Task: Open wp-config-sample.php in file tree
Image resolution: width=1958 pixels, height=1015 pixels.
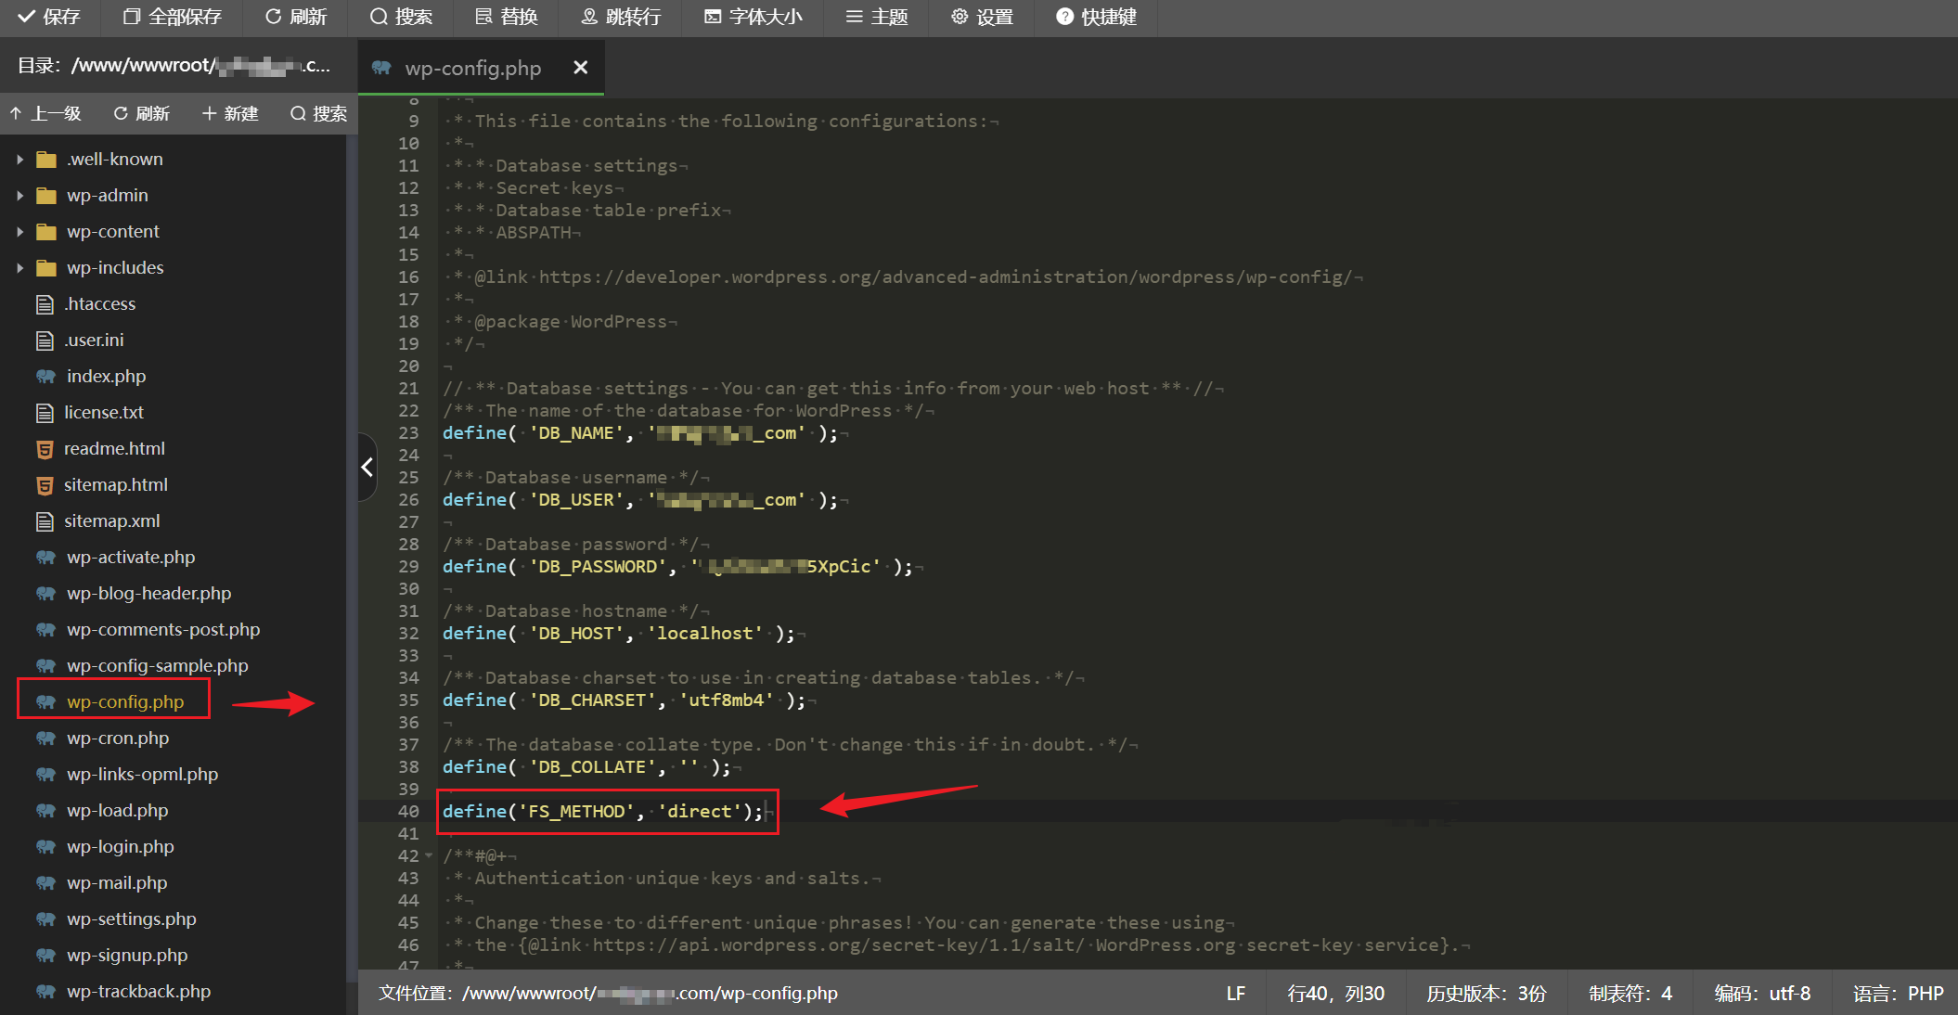Action: click(157, 665)
